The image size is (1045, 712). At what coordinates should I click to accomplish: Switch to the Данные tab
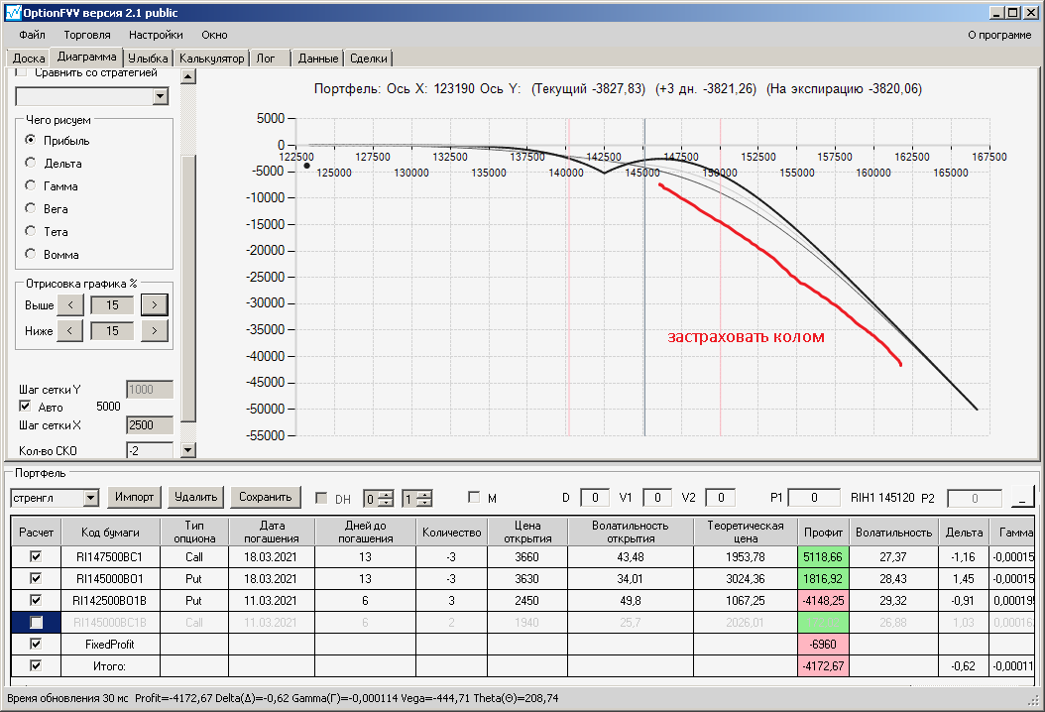[318, 59]
